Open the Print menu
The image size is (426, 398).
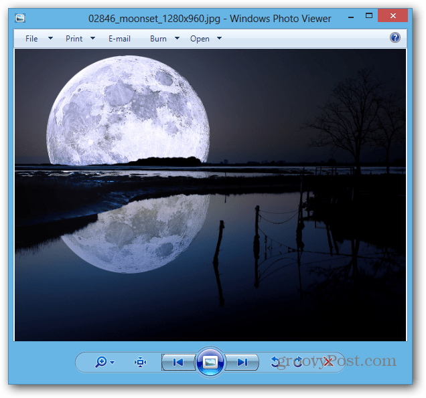click(x=74, y=39)
